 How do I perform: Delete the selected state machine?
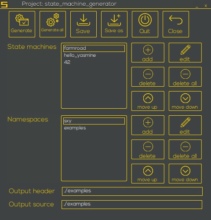click(148, 77)
